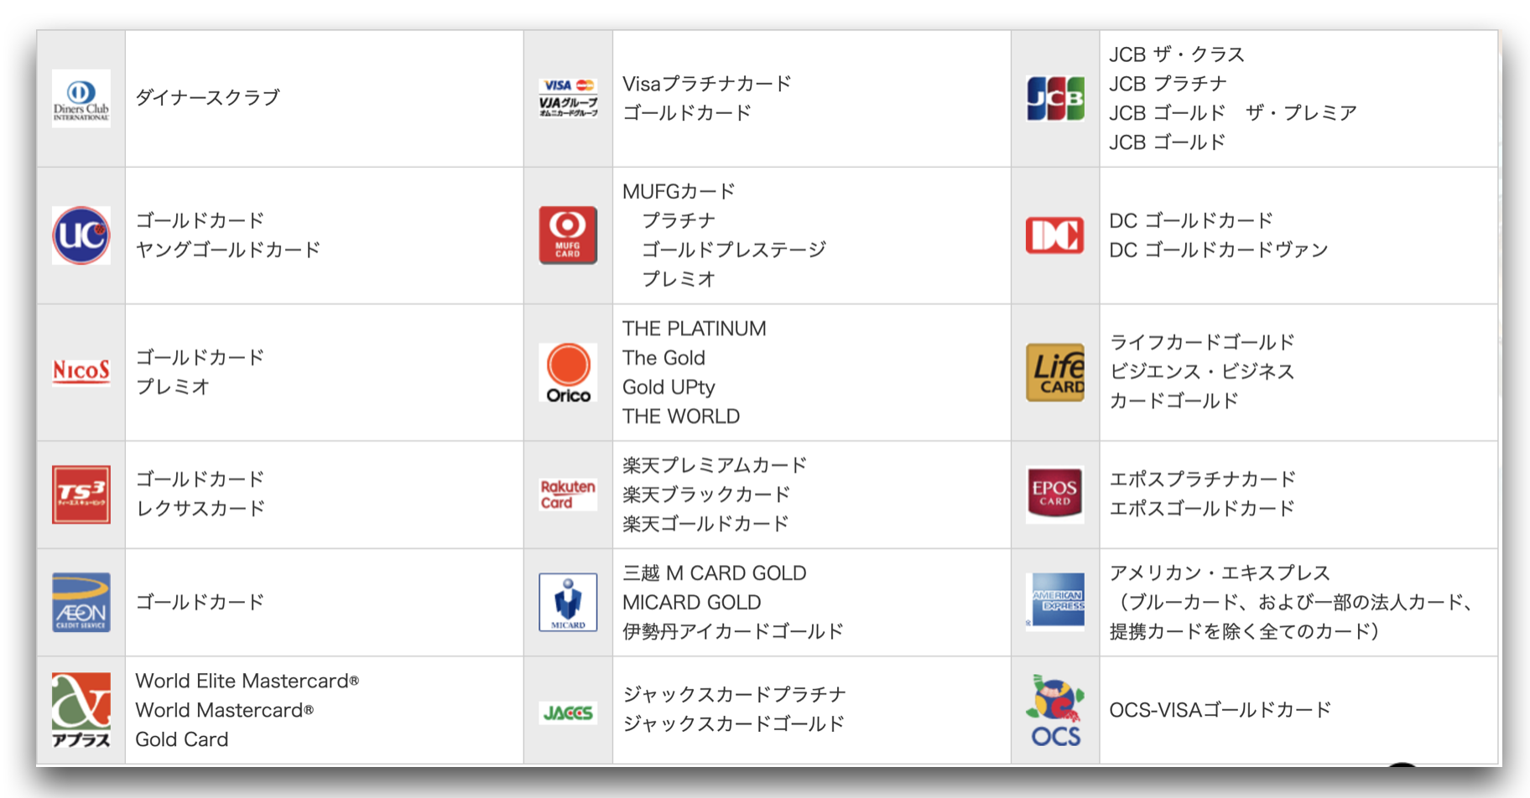Click the Rakuten Card logo

[568, 495]
